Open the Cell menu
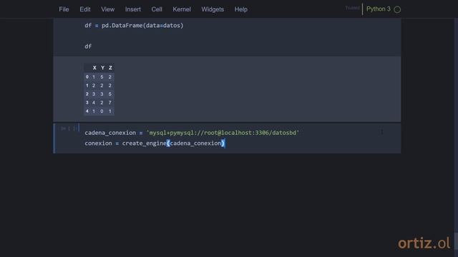458x257 pixels. coord(157,9)
